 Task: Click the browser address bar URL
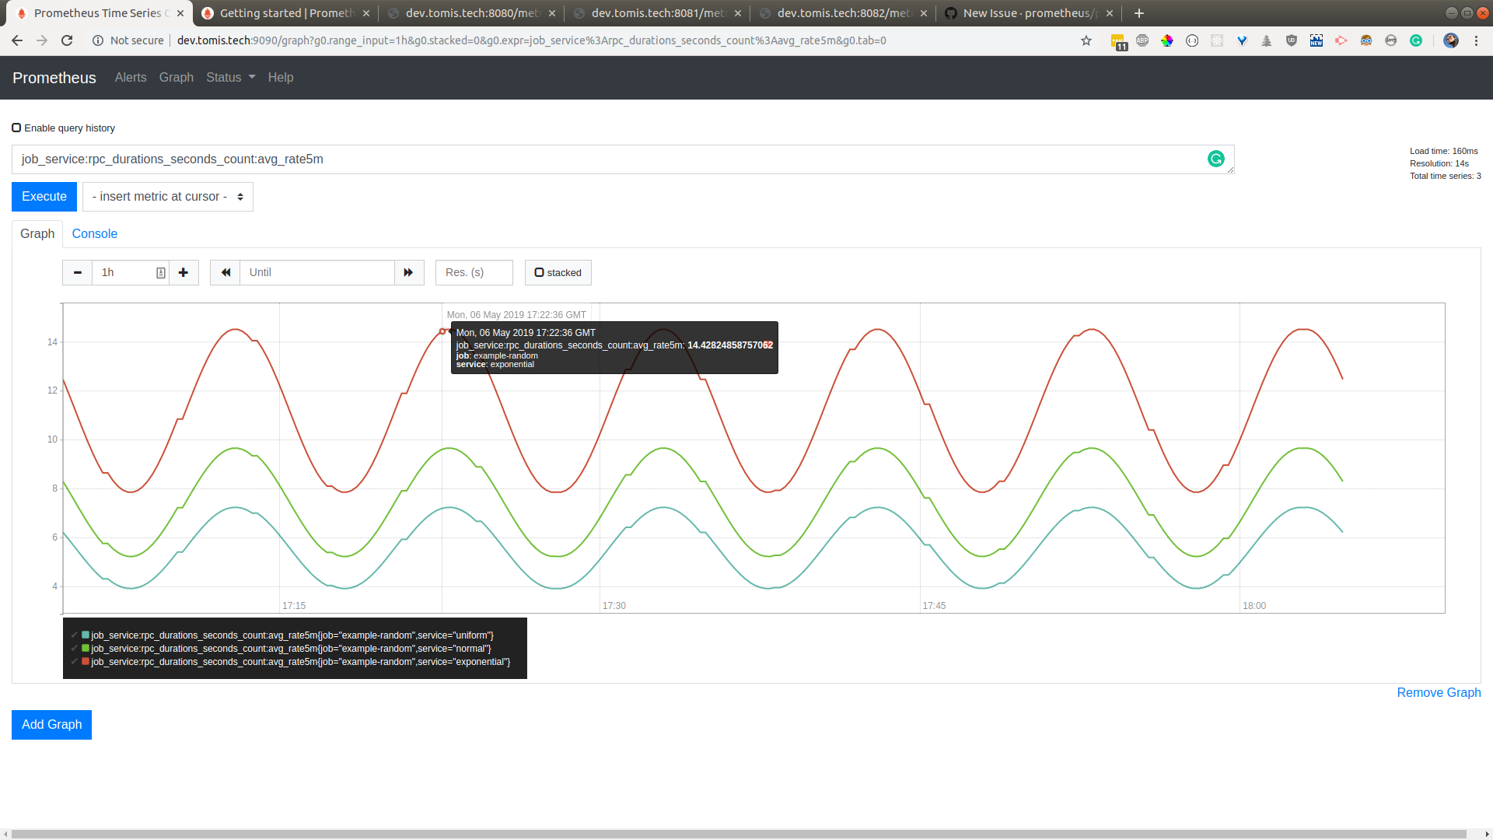coord(532,40)
